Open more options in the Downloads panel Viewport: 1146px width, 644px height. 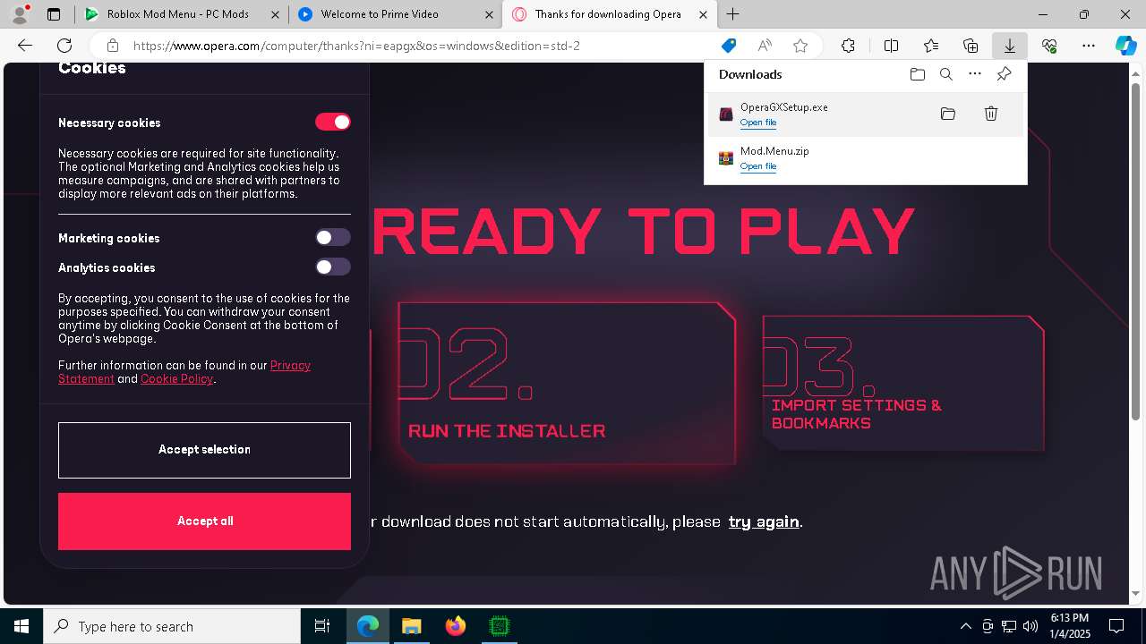[x=975, y=74]
